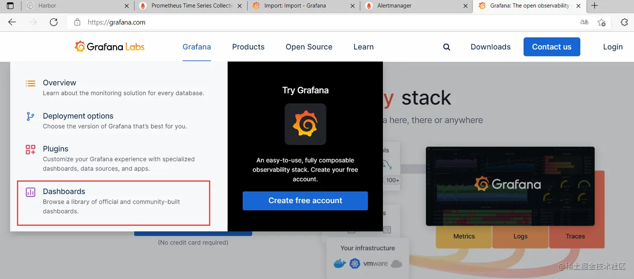Image resolution: width=634 pixels, height=279 pixels.
Task: Switch to the Harbor tab
Action: pos(78,6)
